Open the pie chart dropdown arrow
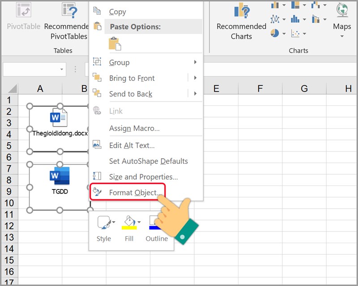The image size is (358, 286). tap(284, 34)
